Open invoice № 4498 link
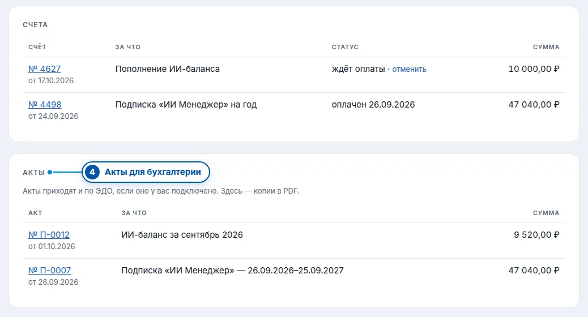This screenshot has width=588, height=317. click(x=45, y=105)
